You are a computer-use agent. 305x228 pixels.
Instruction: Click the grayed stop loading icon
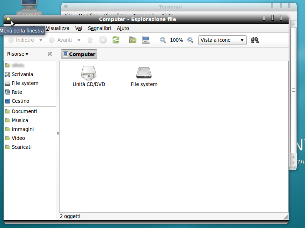pos(103,40)
